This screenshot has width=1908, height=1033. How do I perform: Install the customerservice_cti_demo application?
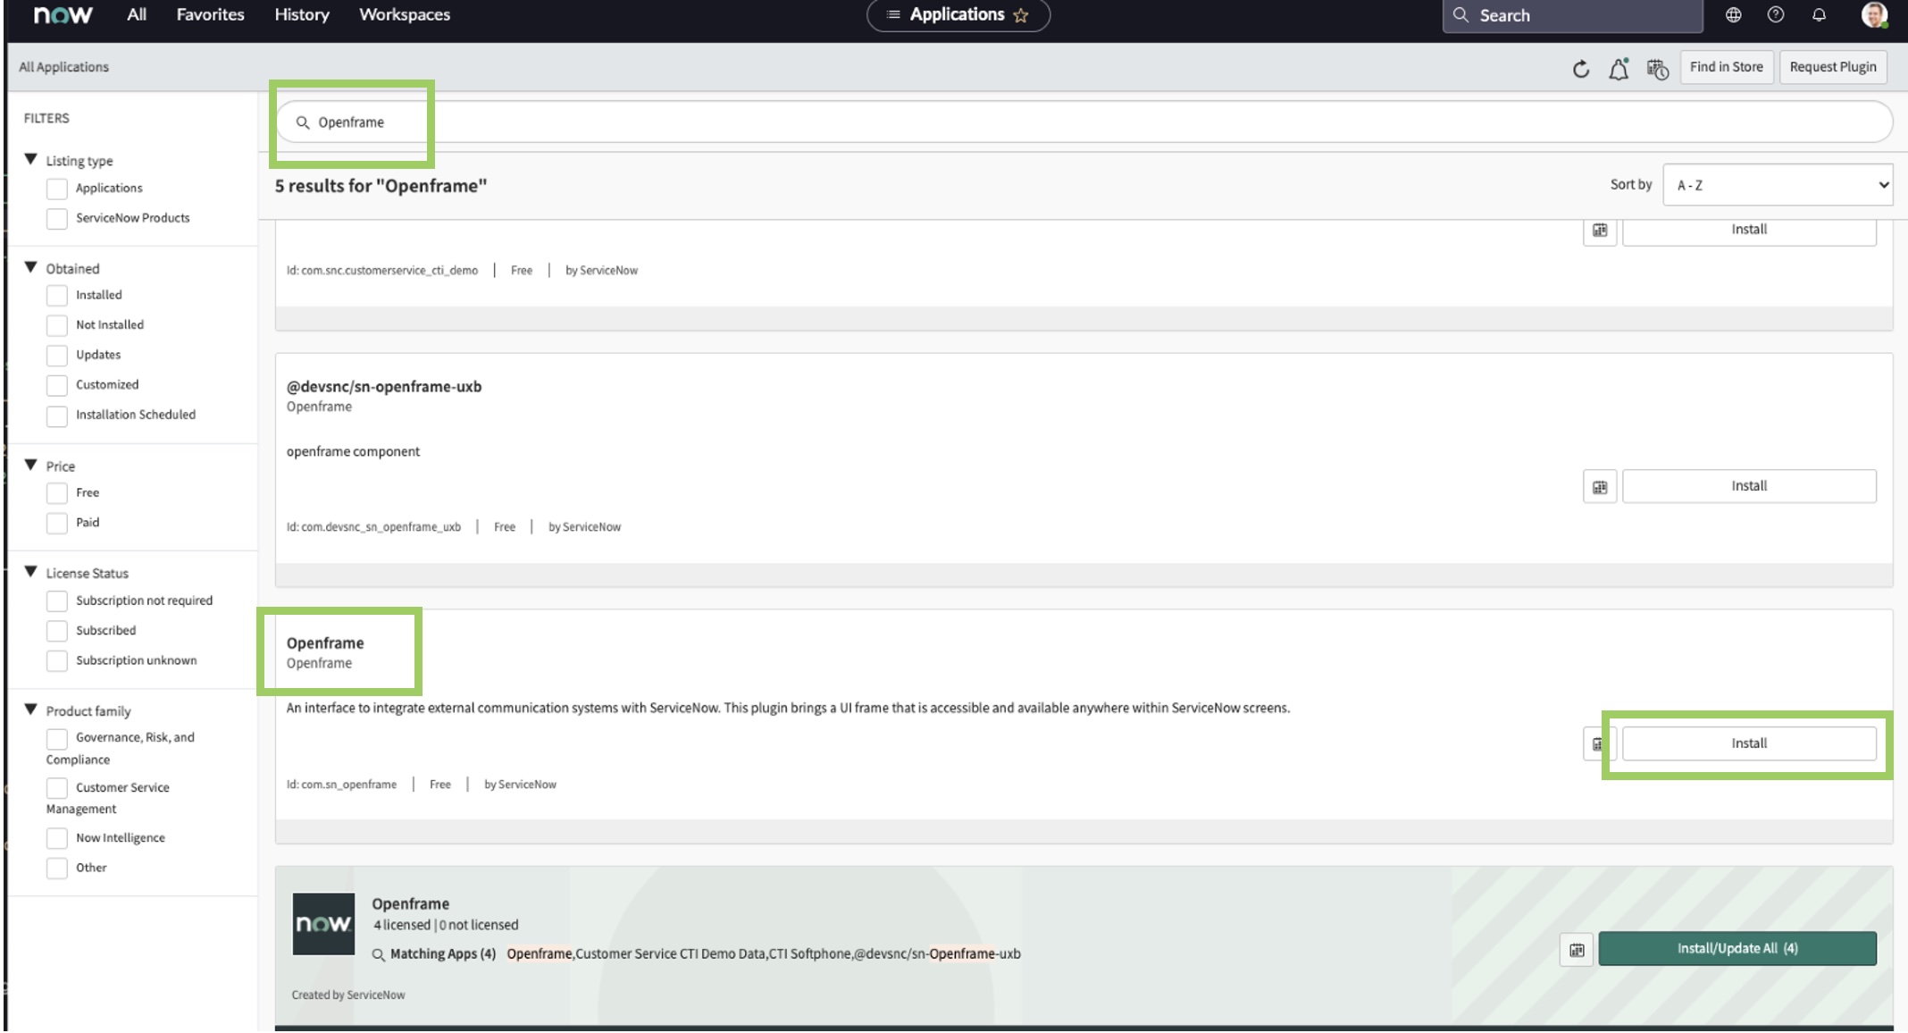pyautogui.click(x=1749, y=231)
